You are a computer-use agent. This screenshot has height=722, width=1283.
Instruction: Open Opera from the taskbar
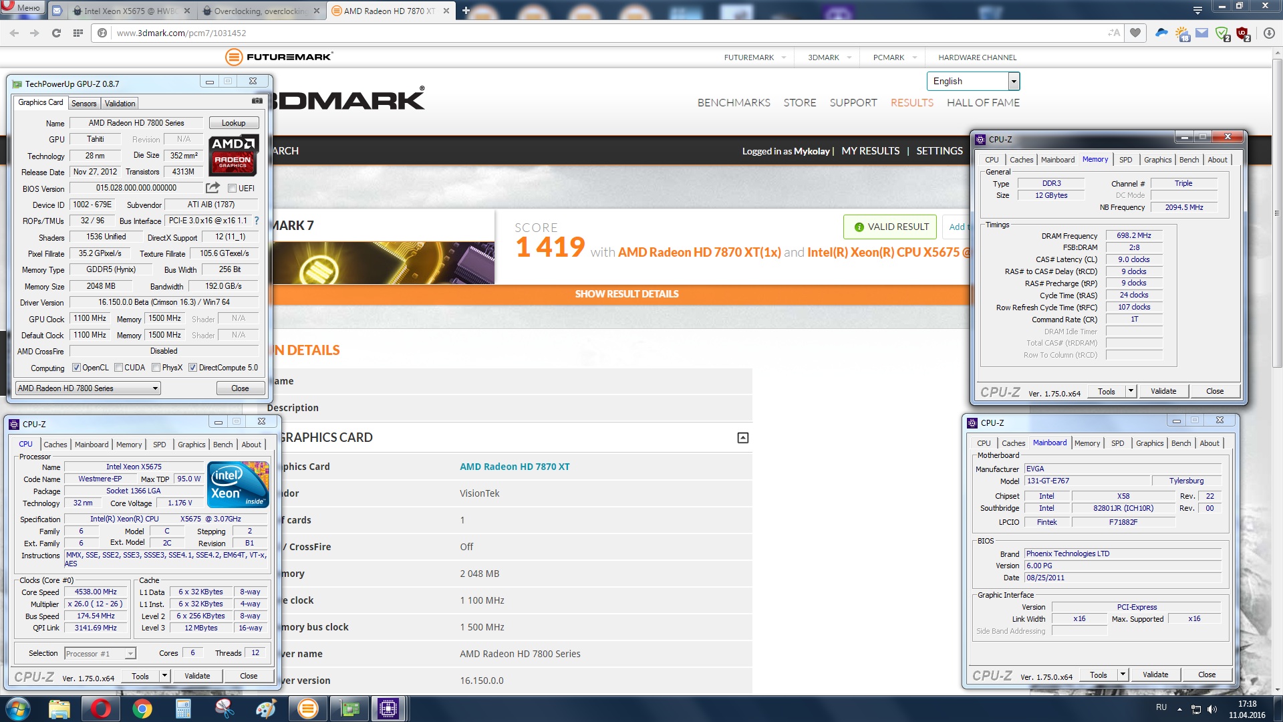point(100,709)
